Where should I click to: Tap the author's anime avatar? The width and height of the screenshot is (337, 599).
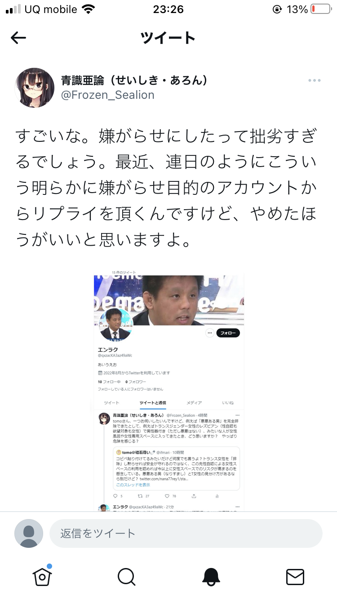click(x=35, y=88)
